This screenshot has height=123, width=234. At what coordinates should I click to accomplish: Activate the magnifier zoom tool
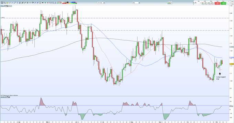click(4, 2)
